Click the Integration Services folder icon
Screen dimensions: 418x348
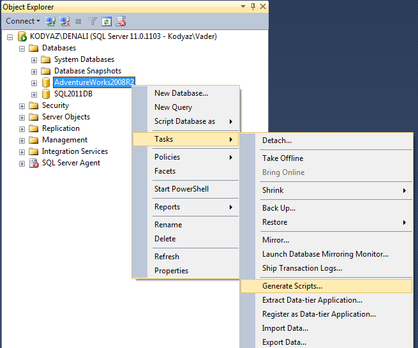34,151
